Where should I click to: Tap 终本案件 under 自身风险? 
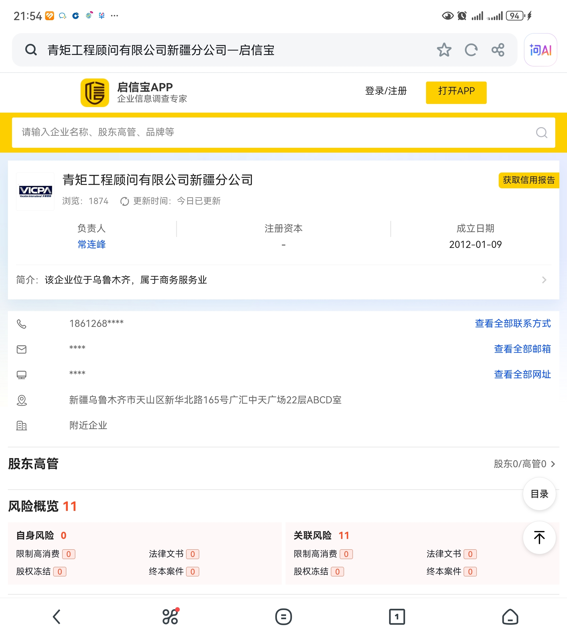pyautogui.click(x=174, y=572)
